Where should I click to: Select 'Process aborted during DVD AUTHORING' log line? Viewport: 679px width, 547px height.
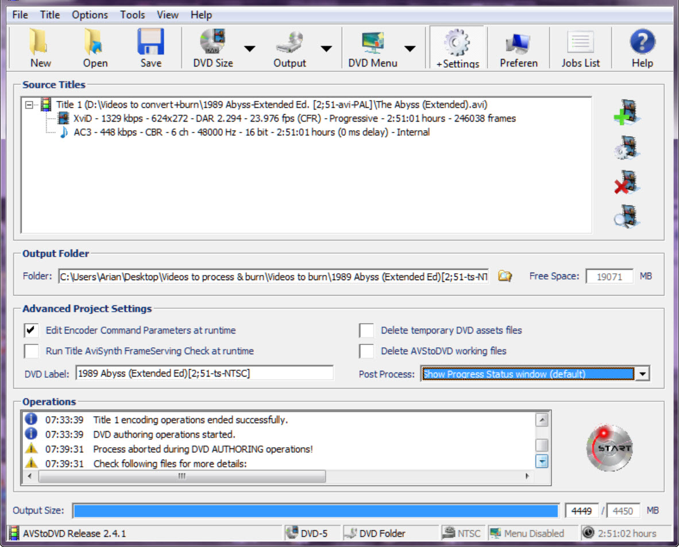pyautogui.click(x=203, y=449)
